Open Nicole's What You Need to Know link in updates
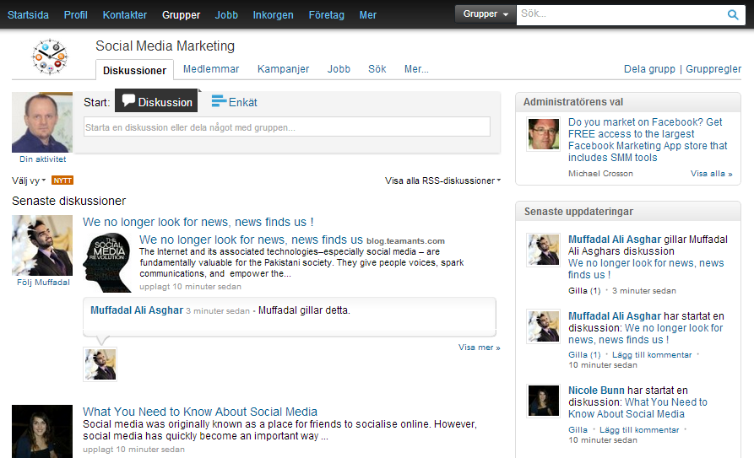 click(x=637, y=408)
